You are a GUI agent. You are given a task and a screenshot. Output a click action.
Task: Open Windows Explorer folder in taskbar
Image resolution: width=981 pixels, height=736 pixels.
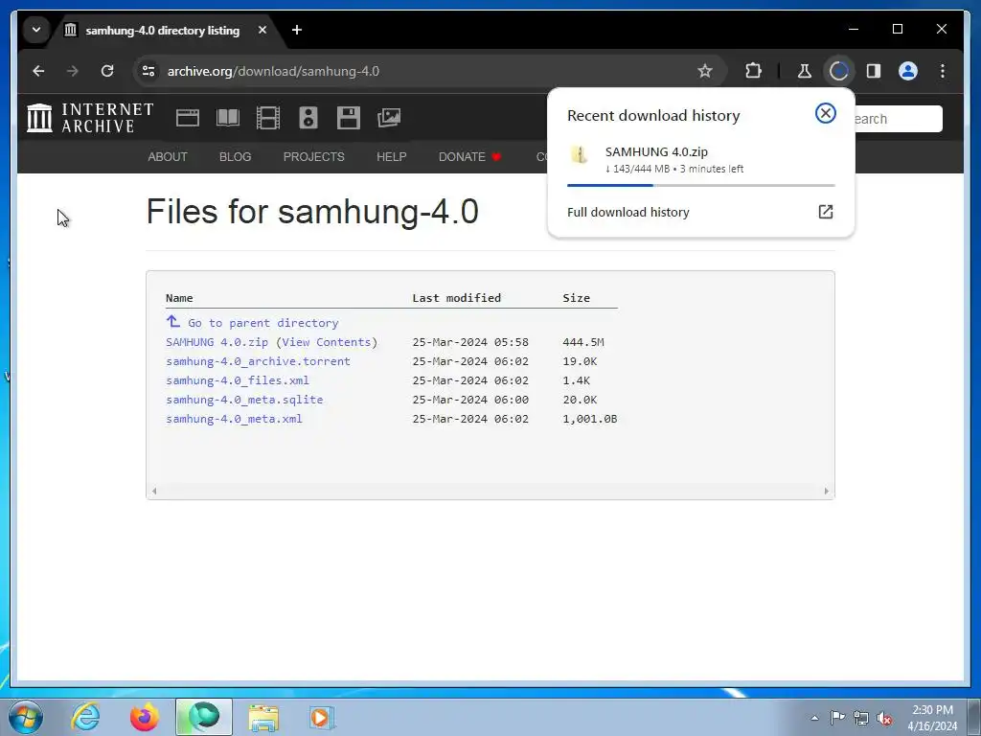(263, 717)
